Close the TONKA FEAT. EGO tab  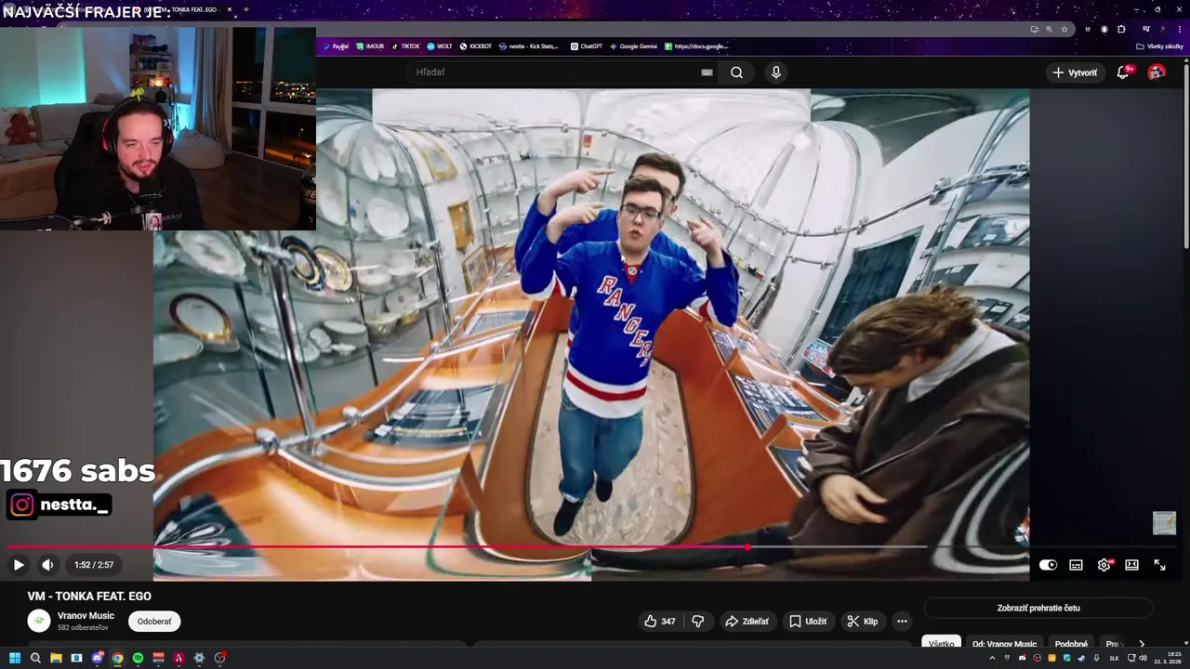(230, 9)
